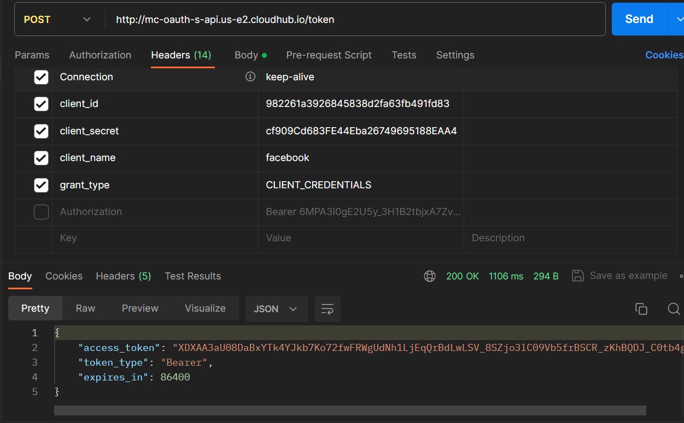Click the Save as example icon
684x423 pixels.
point(577,276)
